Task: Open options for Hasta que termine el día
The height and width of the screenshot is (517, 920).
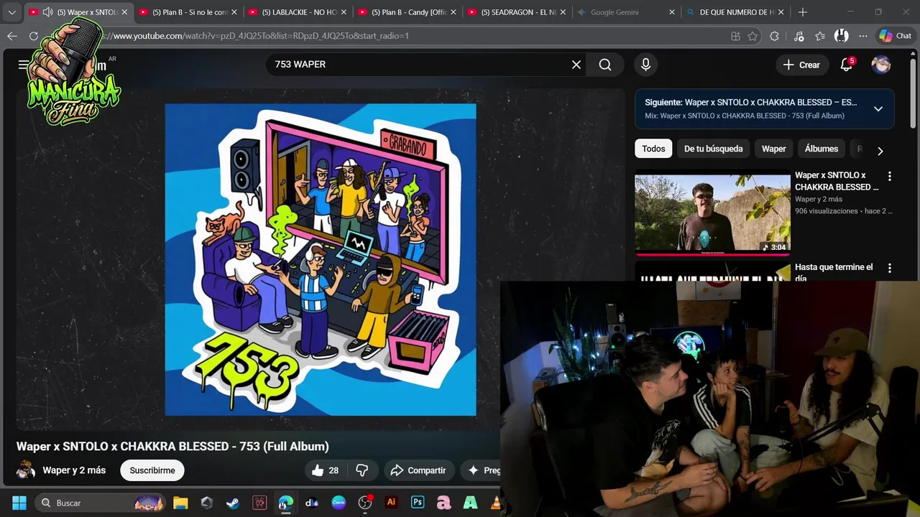Action: coord(889,268)
